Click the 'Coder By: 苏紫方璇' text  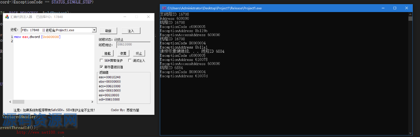point(125,110)
